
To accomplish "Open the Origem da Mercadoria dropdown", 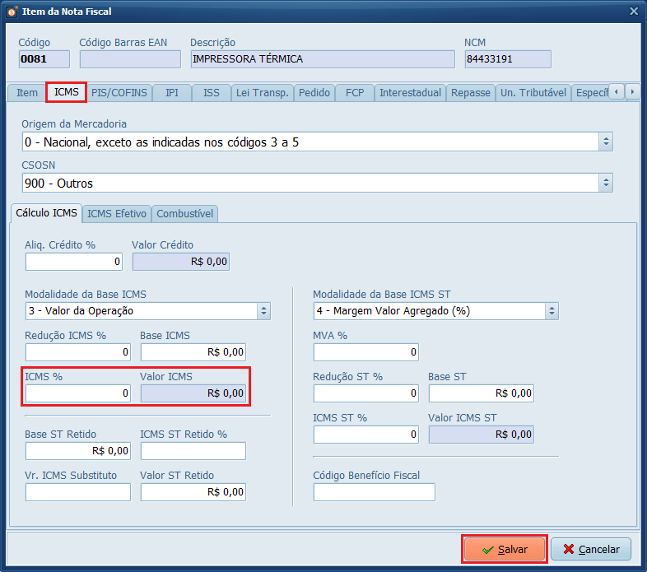I will click(606, 142).
